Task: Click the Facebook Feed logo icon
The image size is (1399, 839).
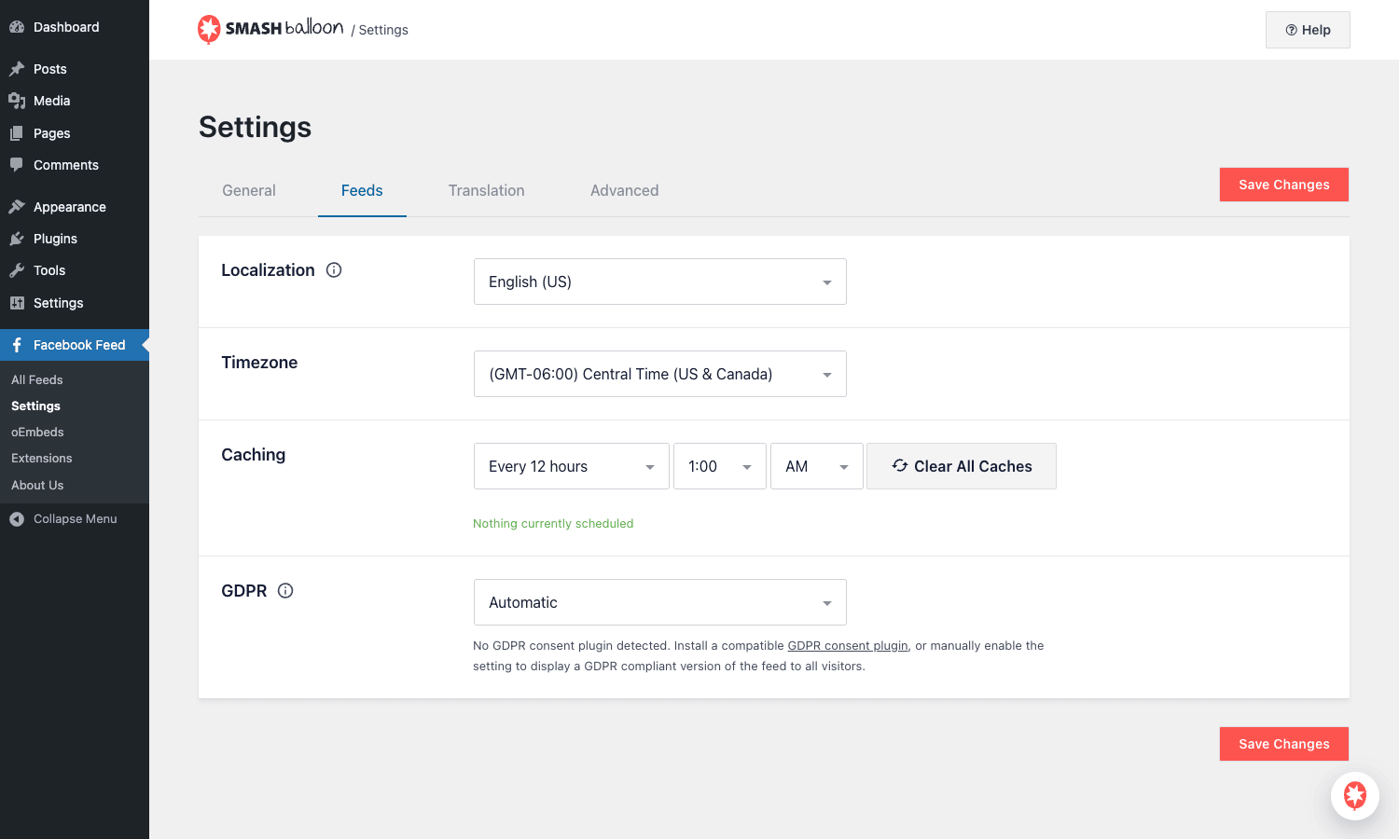Action: point(17,345)
